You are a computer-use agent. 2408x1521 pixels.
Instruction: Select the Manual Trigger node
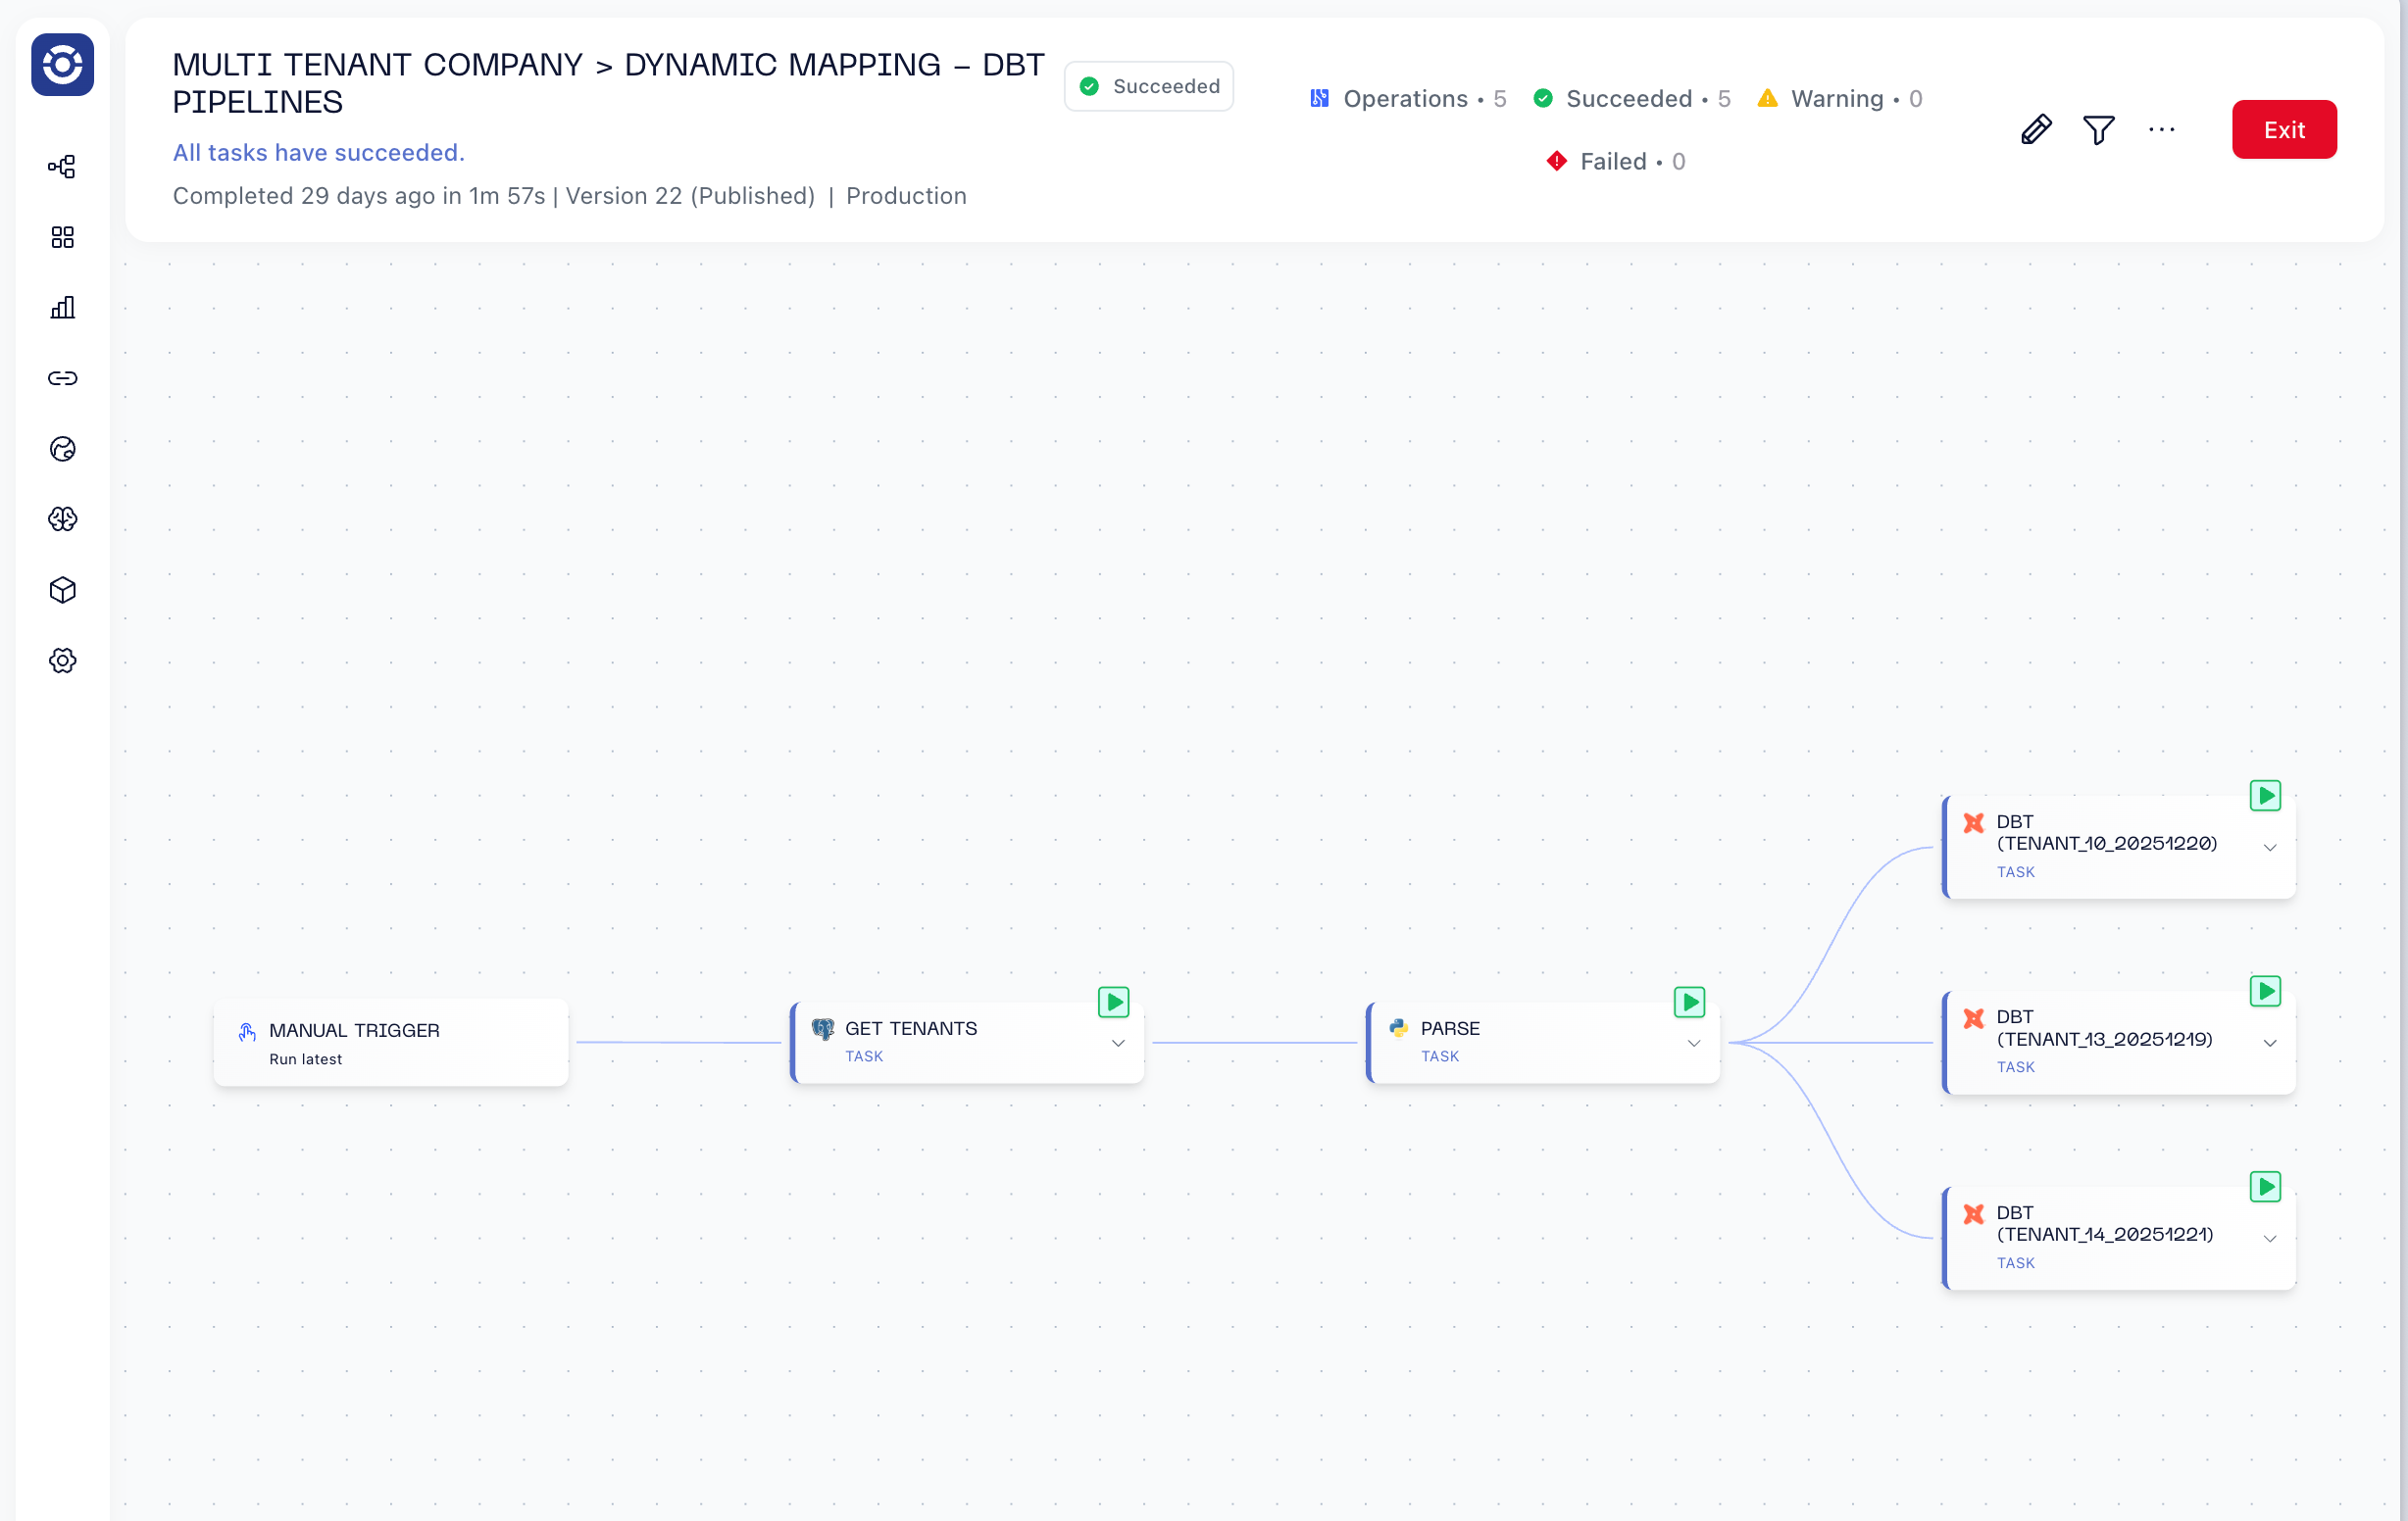pos(391,1043)
